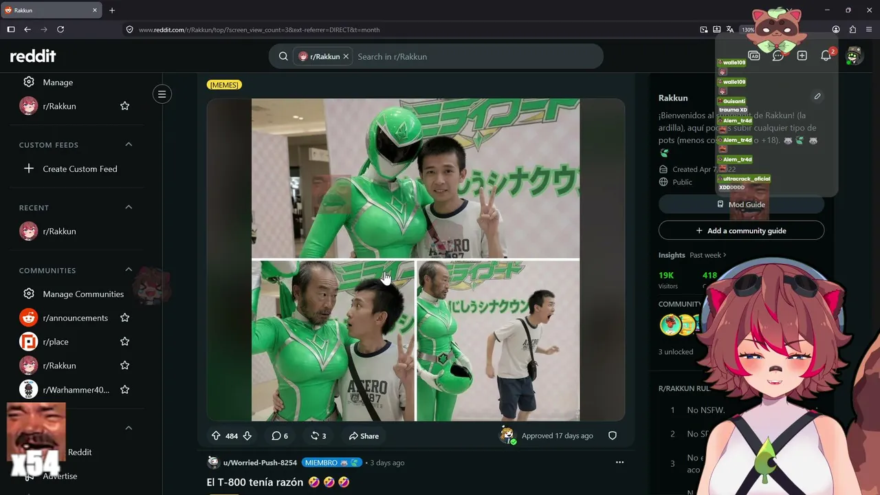Repost the meme with 3 reposts

pos(318,436)
